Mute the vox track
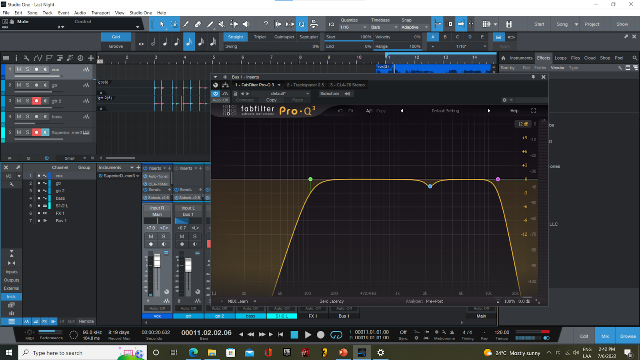 pos(19,69)
